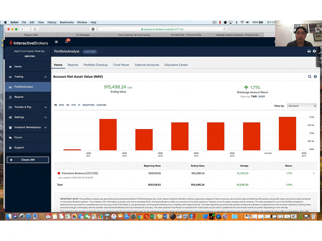Open the help question mark in header
The height and width of the screenshot is (241, 322).
pyautogui.click(x=314, y=51)
